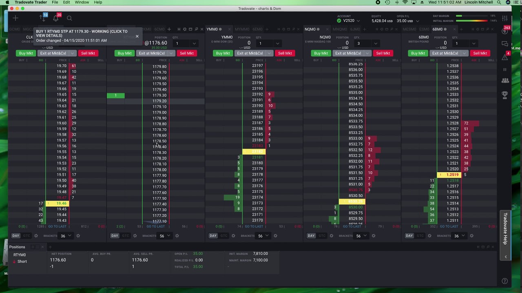Click Sell Mkt in the CLK0 panel

tap(88, 53)
